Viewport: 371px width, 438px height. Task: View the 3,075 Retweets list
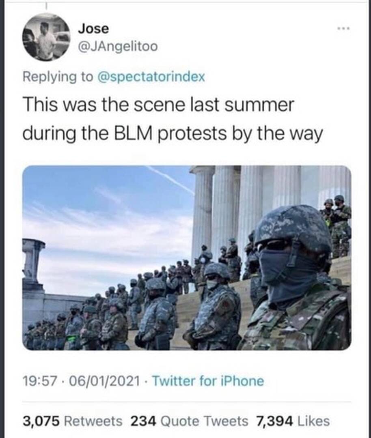coord(72,421)
